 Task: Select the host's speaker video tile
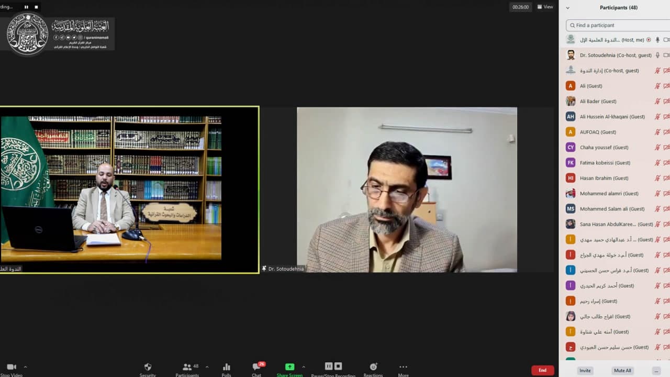click(x=129, y=190)
